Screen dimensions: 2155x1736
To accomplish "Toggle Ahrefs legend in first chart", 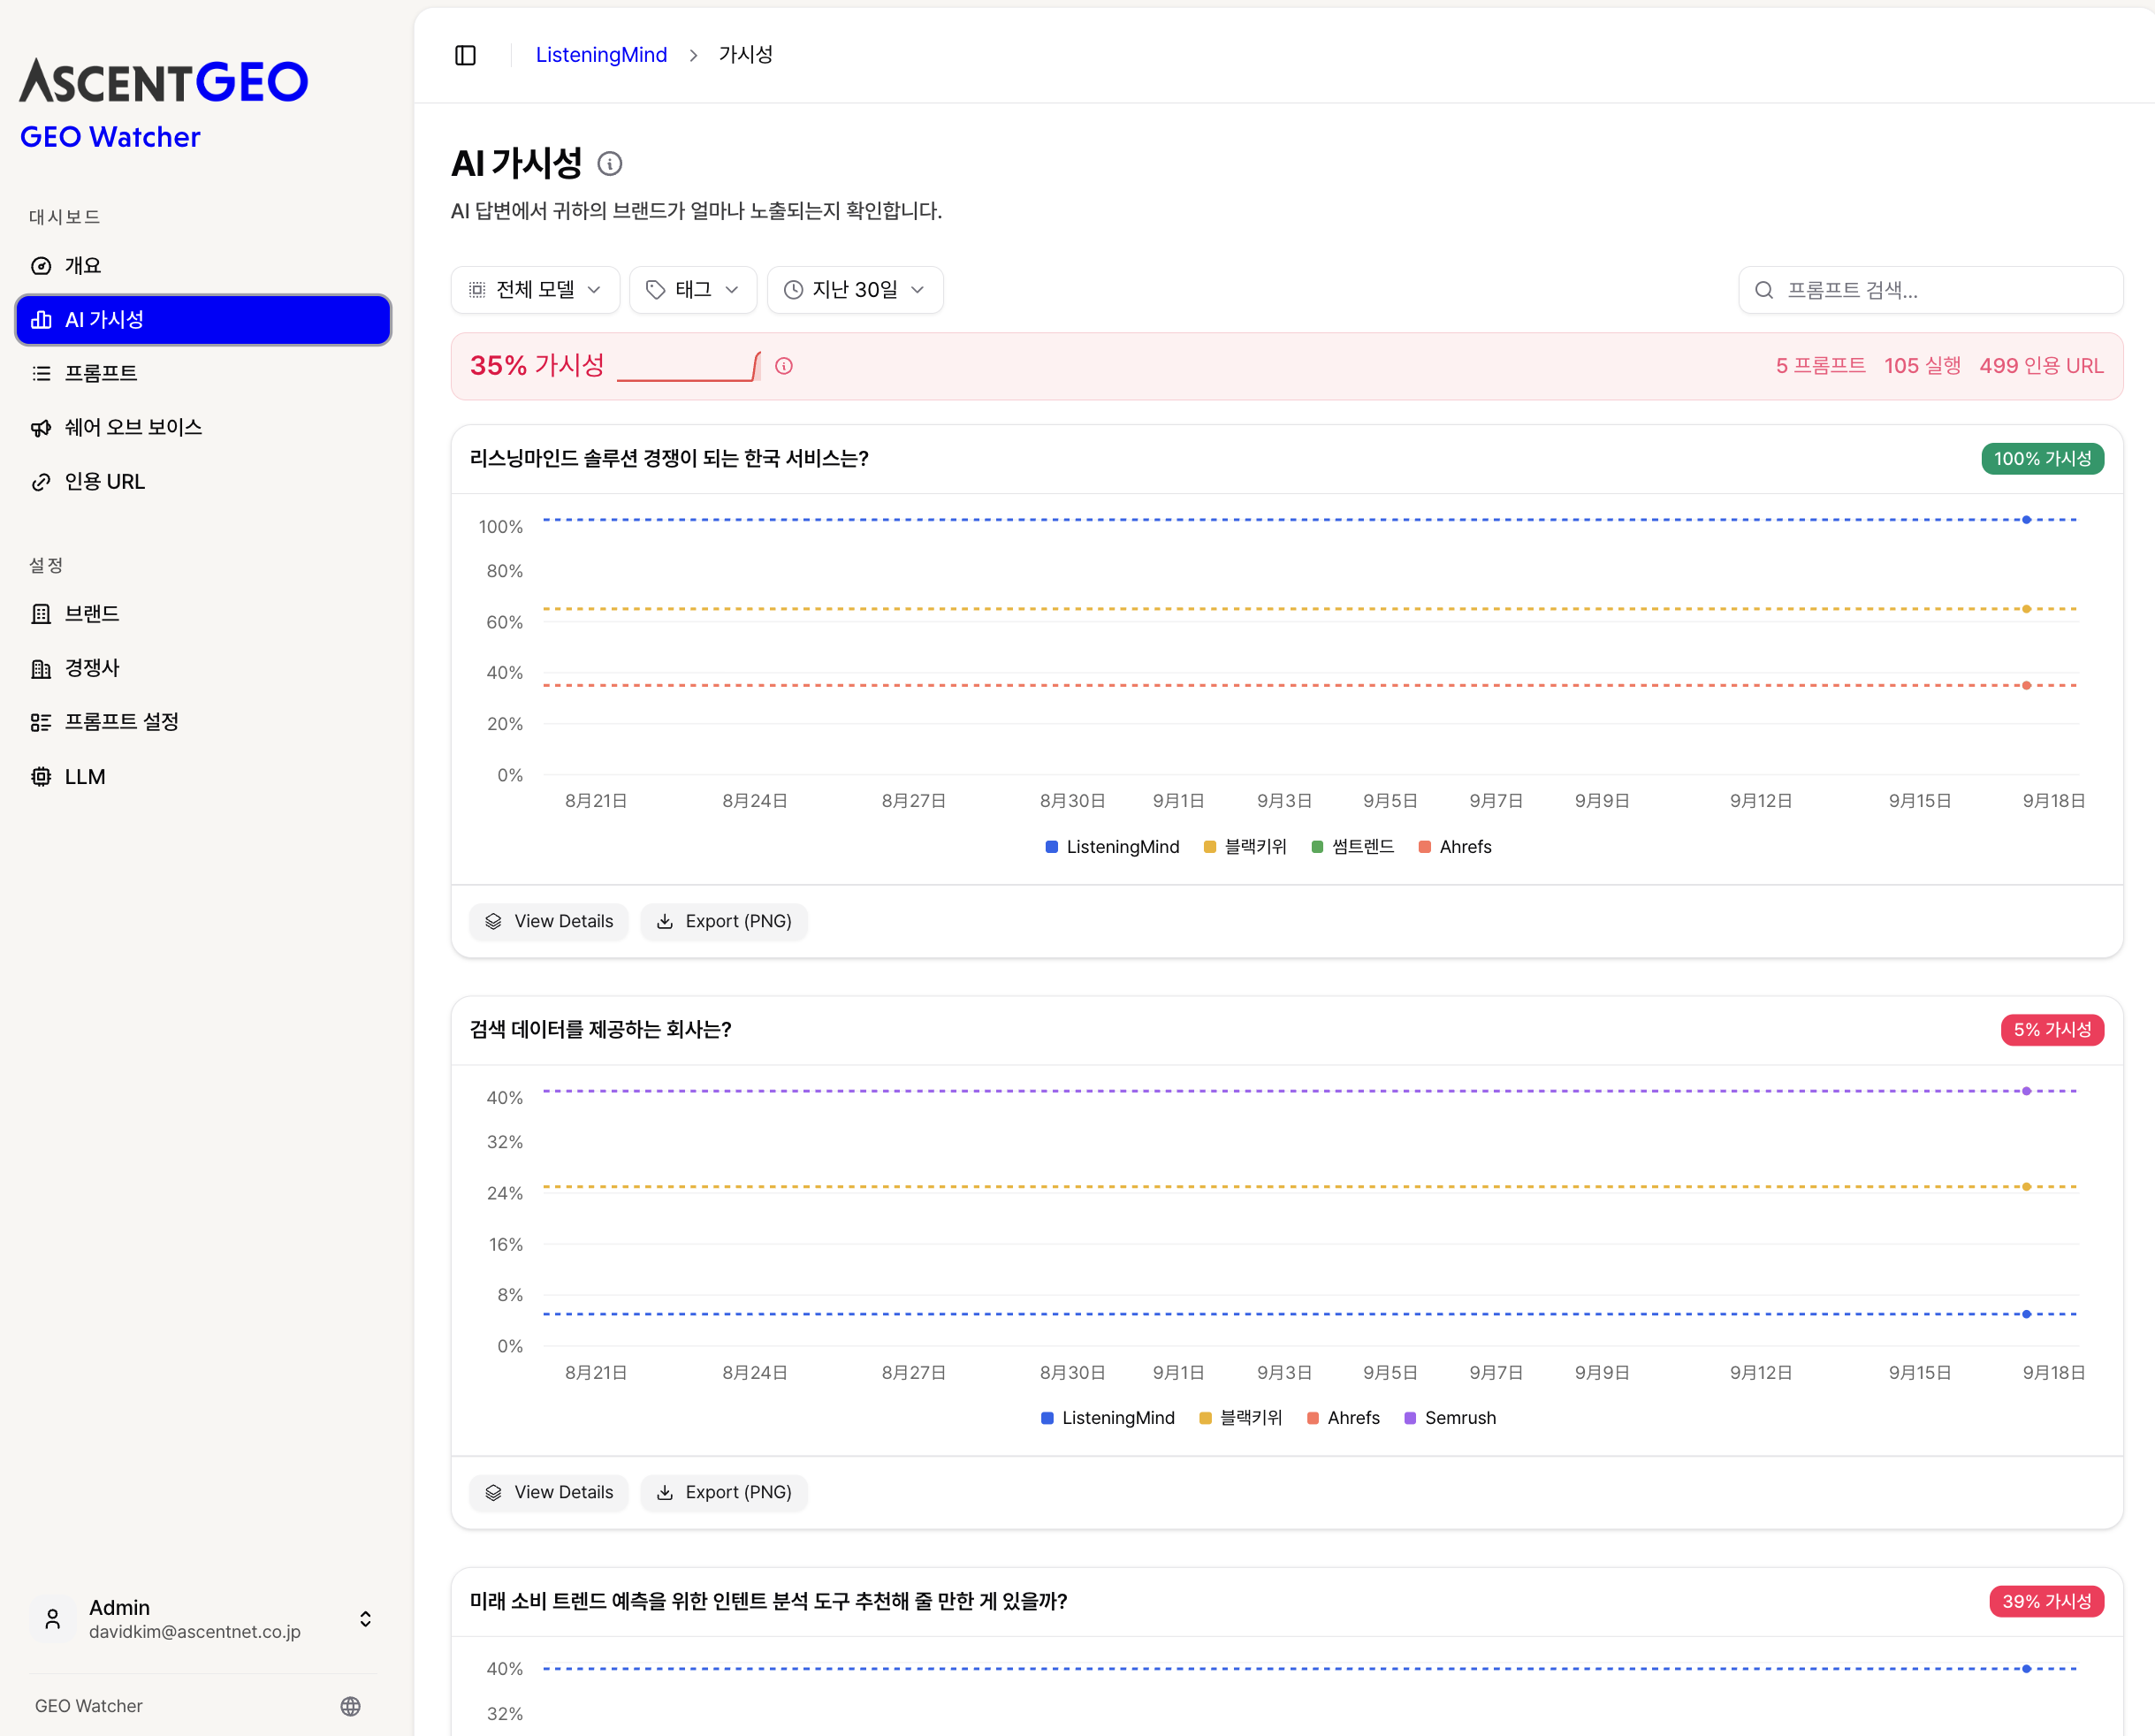I will (x=1455, y=847).
